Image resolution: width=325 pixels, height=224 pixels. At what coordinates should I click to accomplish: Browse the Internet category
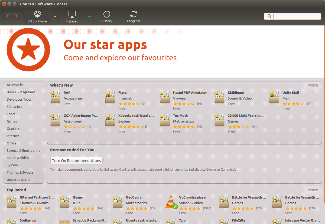tap(13, 136)
